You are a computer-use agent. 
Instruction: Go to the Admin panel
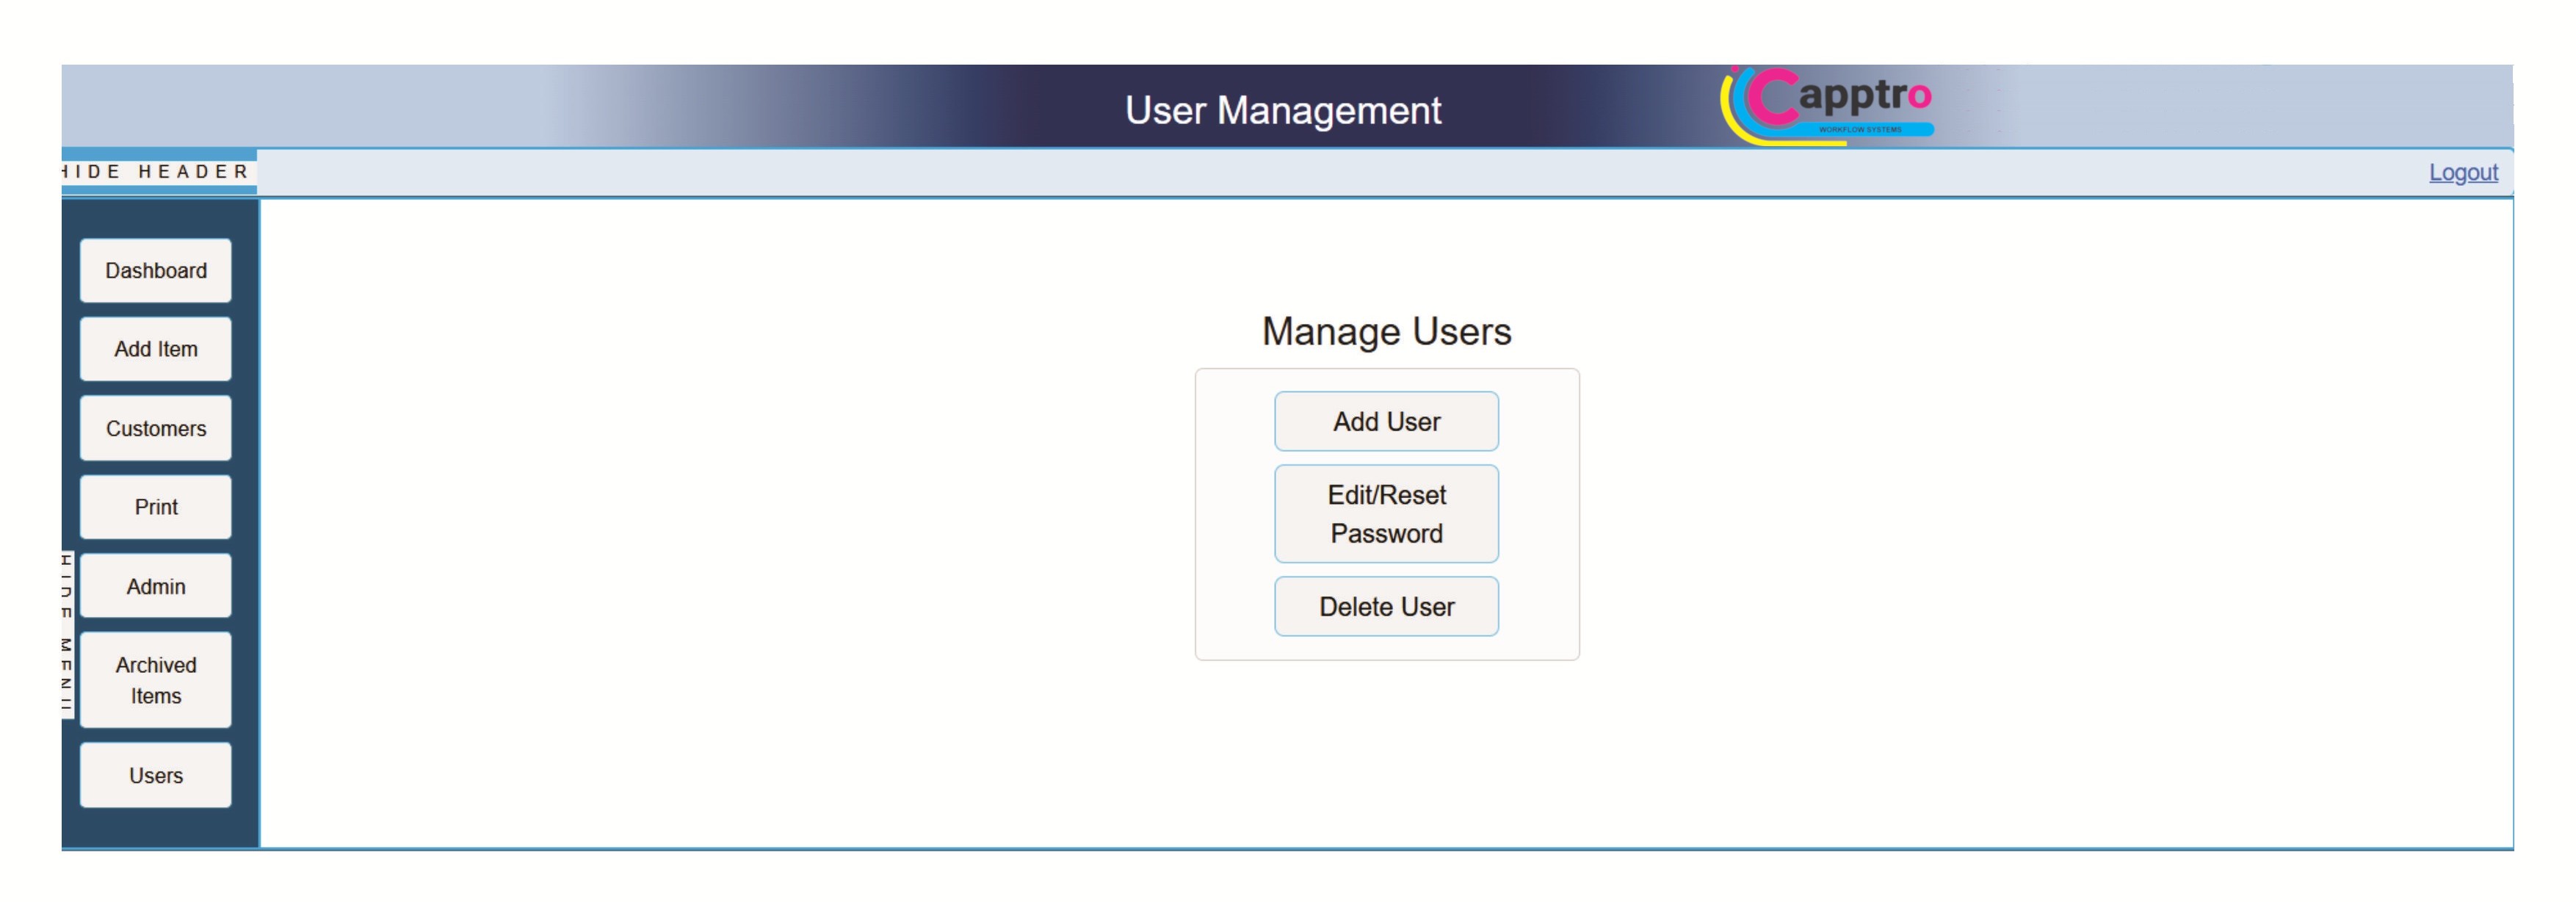click(155, 585)
